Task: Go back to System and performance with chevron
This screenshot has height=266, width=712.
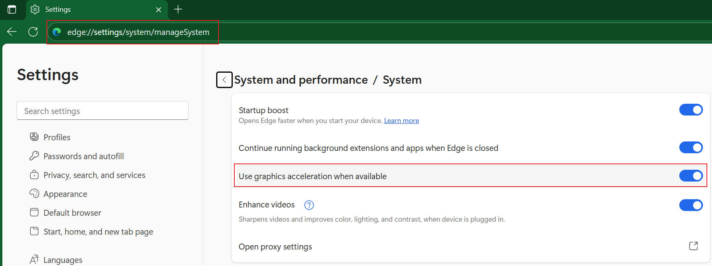Action: (224, 80)
